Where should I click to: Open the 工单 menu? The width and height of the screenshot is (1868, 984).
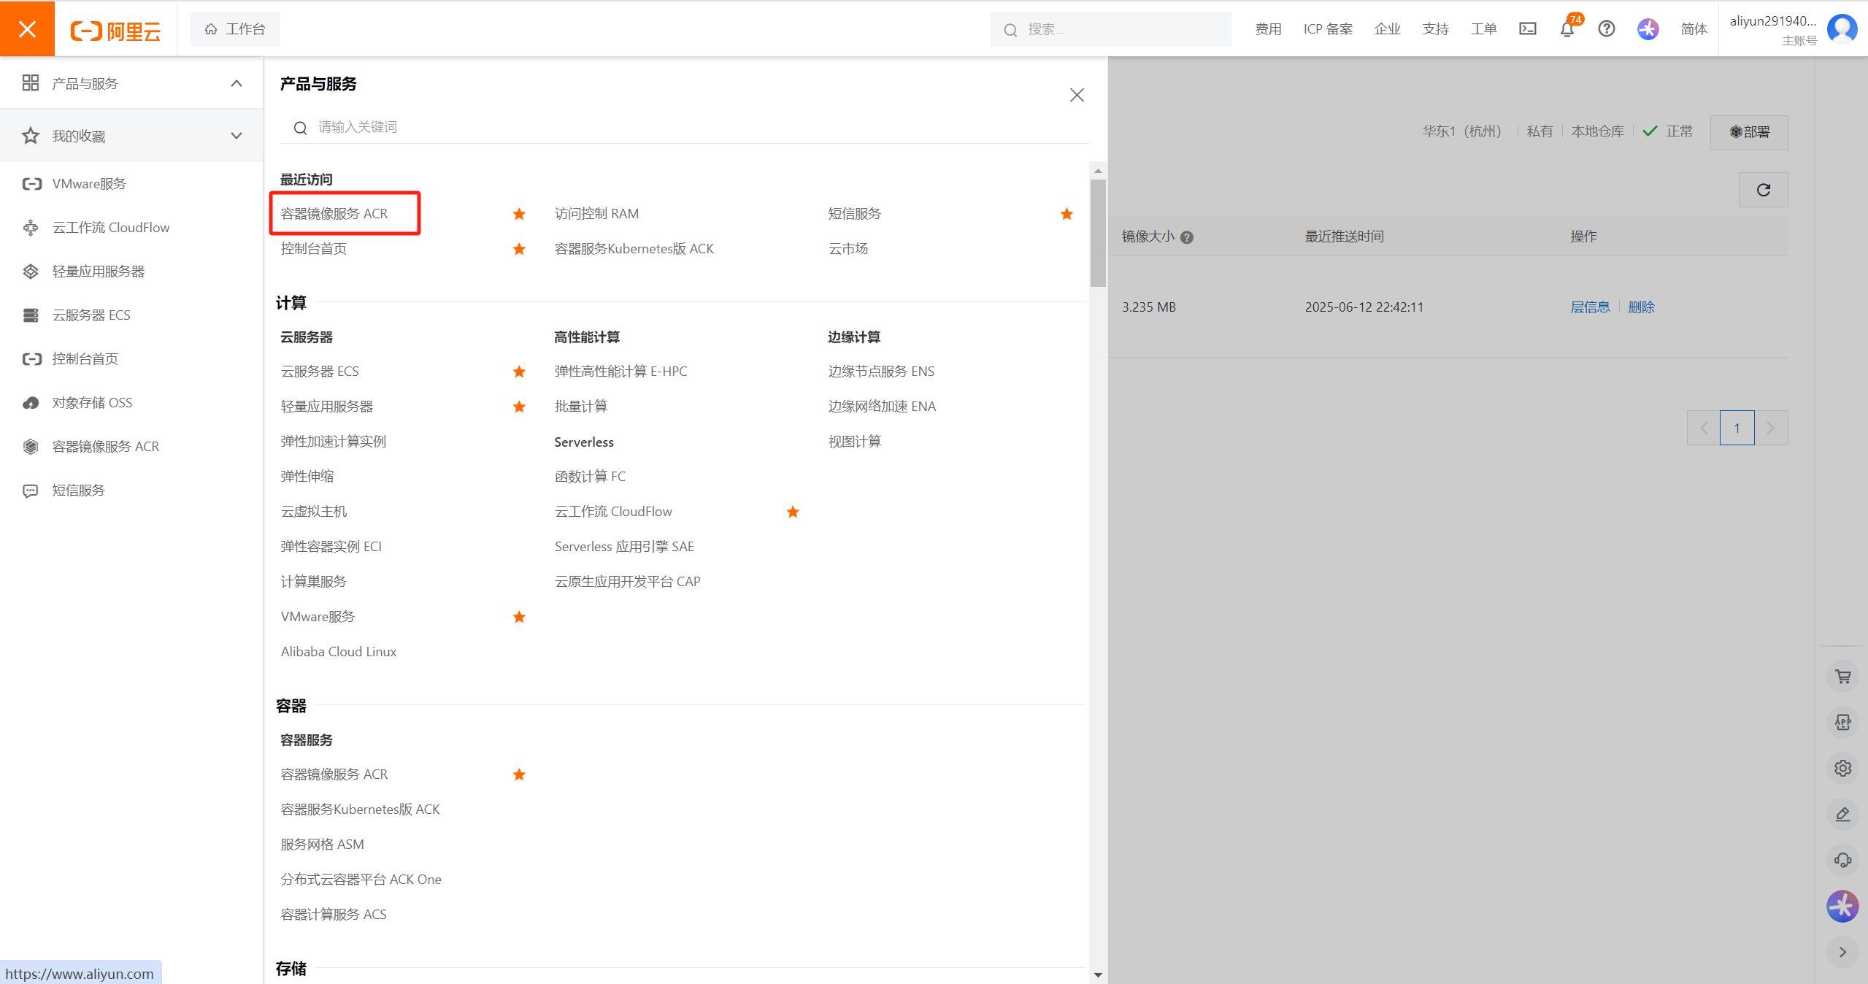(x=1483, y=29)
